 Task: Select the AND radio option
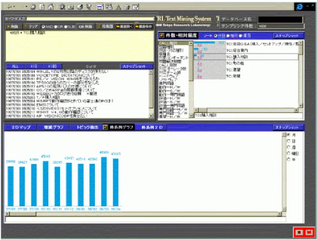(x=43, y=27)
